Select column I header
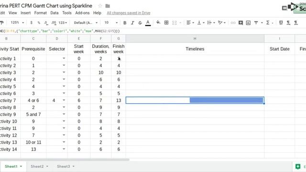The height and width of the screenshot is (172, 306). 279,39
